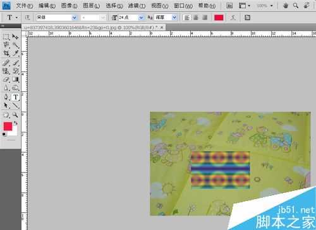Select the Rectangular Marquee tool
Screen dimensions: 316x230
6,37
